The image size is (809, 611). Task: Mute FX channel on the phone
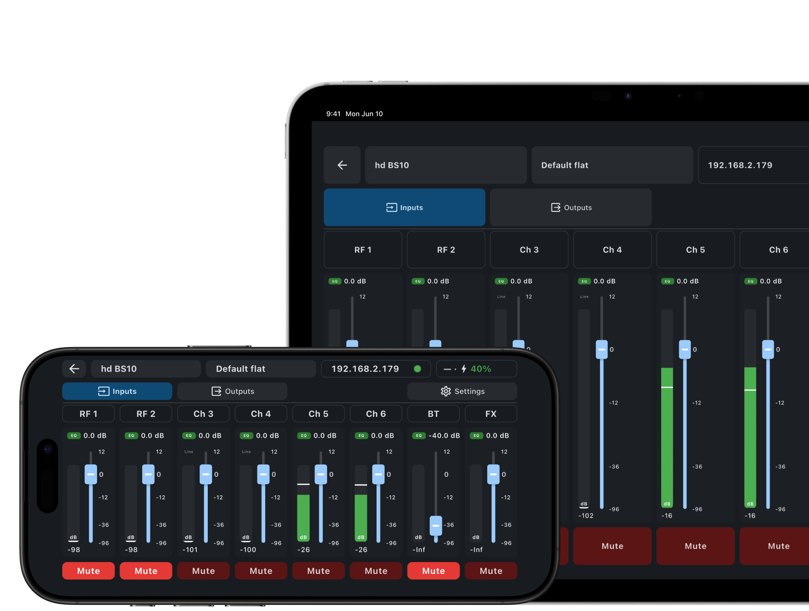[x=491, y=571]
